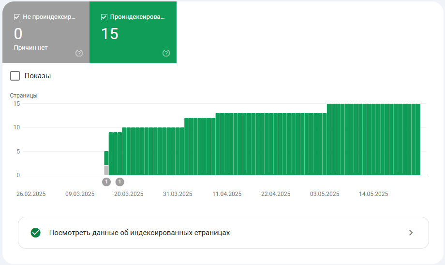Open first annotation marker below the chart
The width and height of the screenshot is (445, 265).
tap(106, 182)
